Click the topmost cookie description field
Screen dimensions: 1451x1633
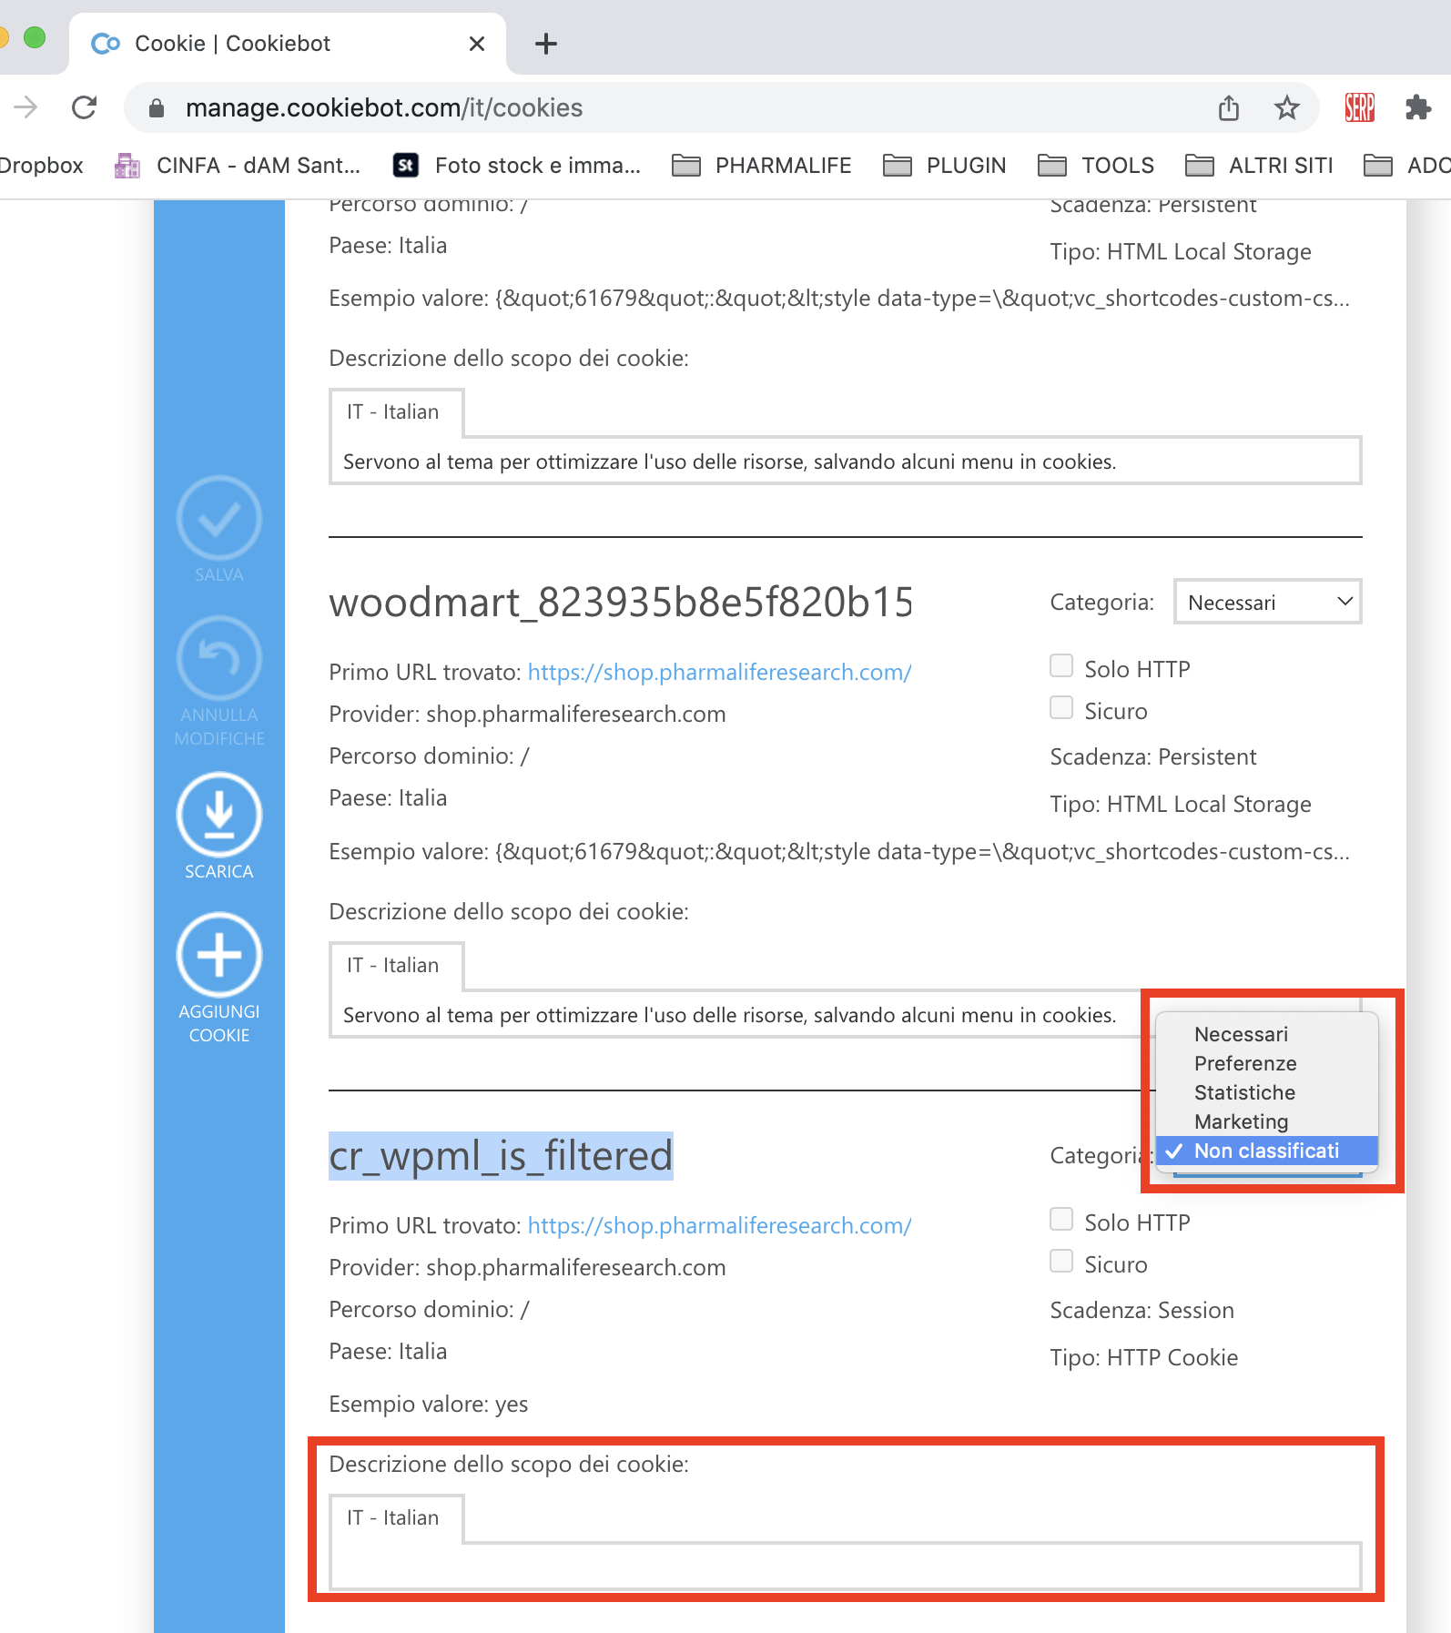point(845,461)
